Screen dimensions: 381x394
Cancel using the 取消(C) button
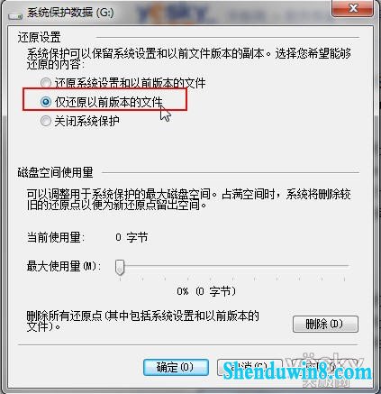pyautogui.click(x=249, y=367)
